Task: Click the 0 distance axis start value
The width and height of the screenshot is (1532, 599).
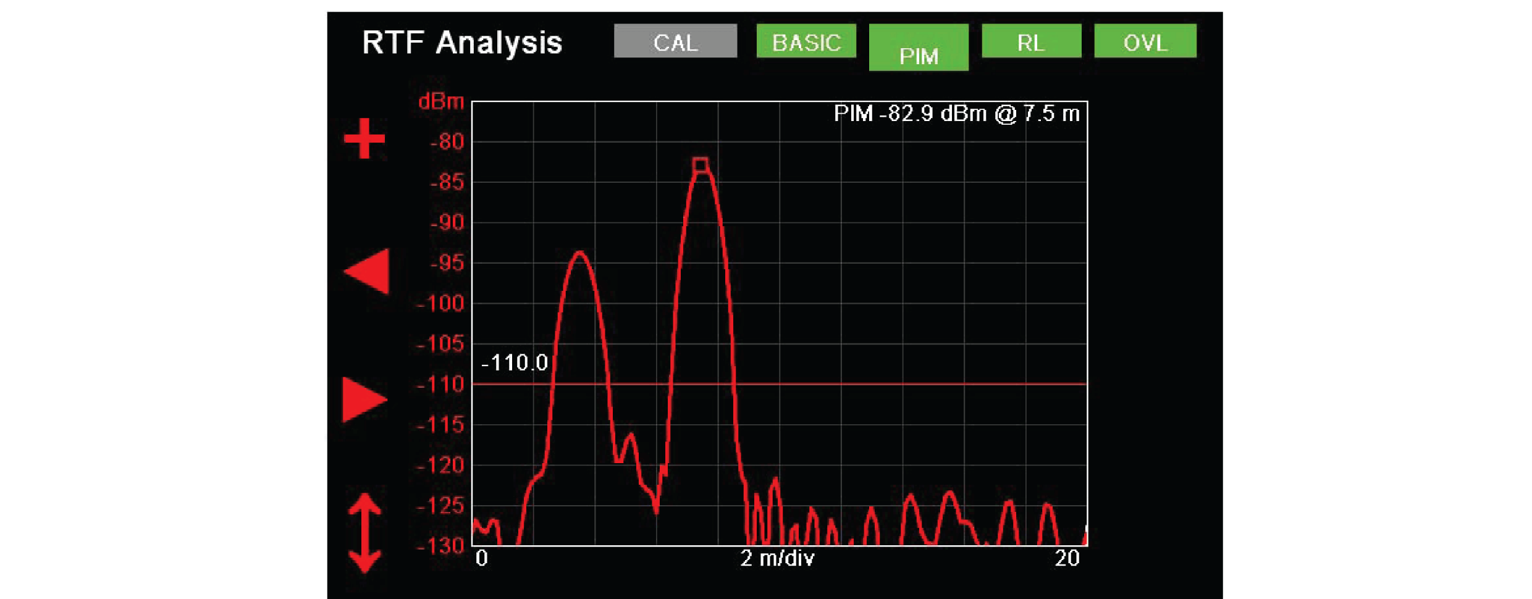Action: click(x=482, y=558)
